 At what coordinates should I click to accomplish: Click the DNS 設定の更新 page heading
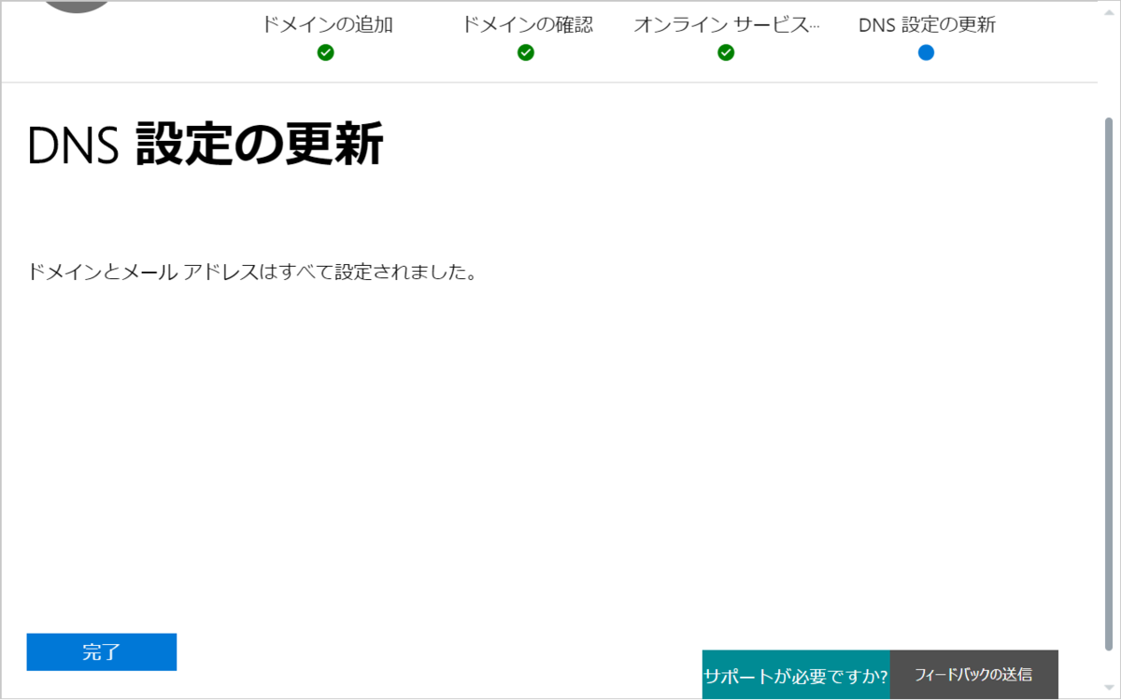(x=206, y=145)
